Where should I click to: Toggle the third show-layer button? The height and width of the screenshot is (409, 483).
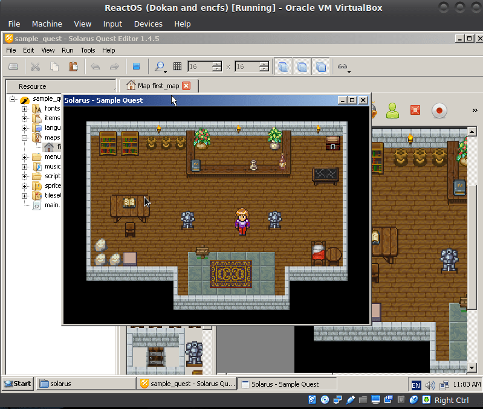(x=321, y=66)
